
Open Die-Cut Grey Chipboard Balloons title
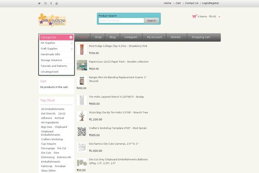pos(118,161)
